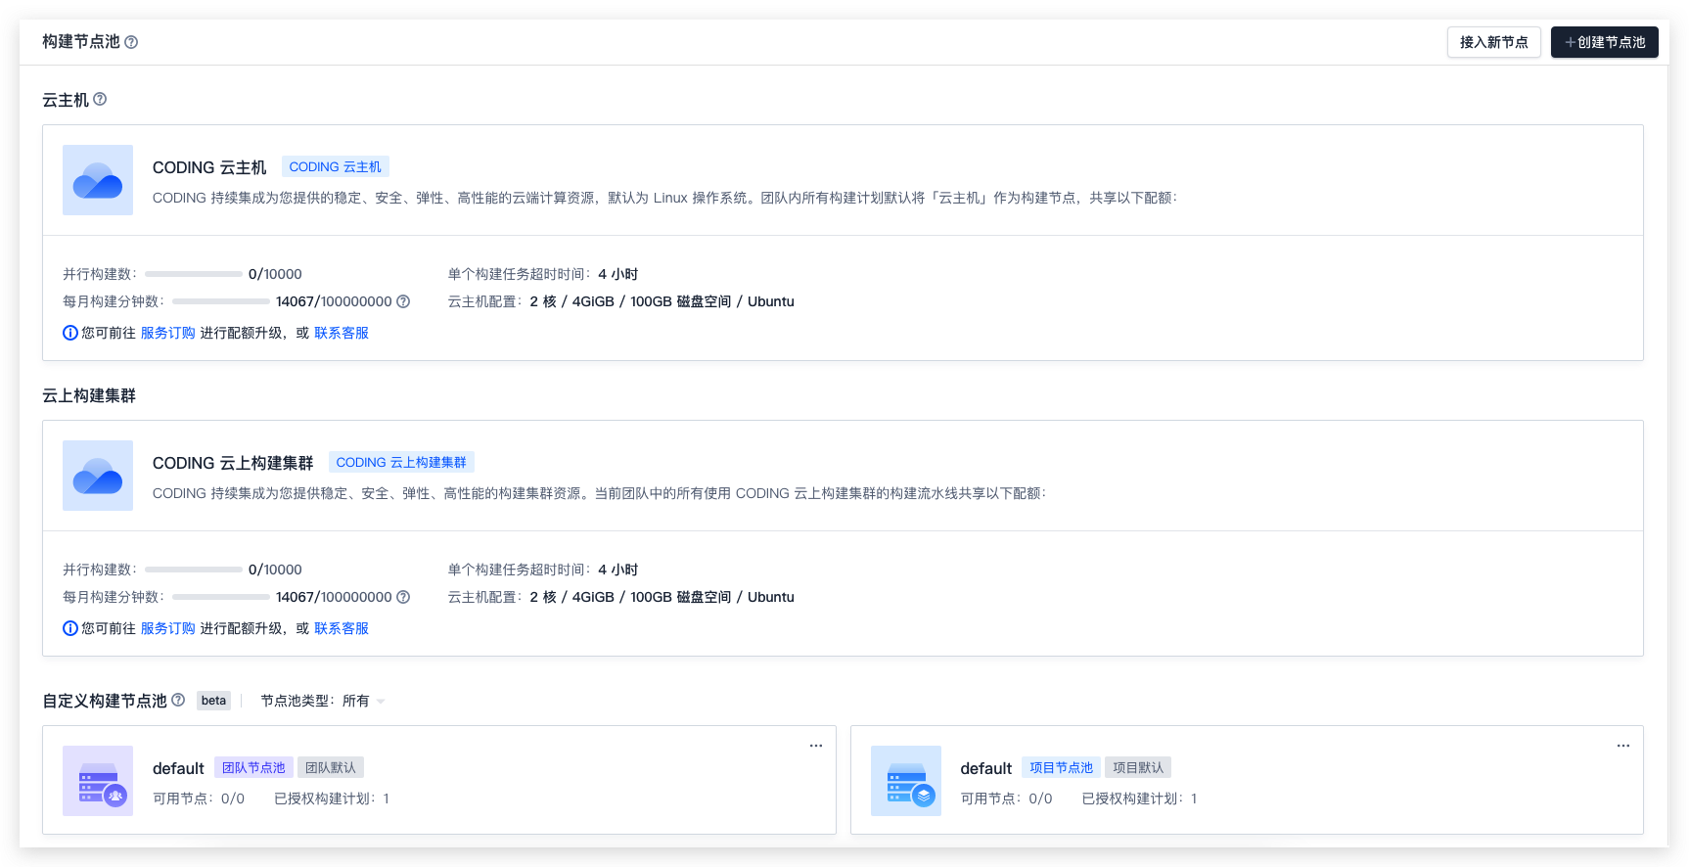
Task: Click 可用节点 0/0 on team pool card
Action: [x=199, y=799]
